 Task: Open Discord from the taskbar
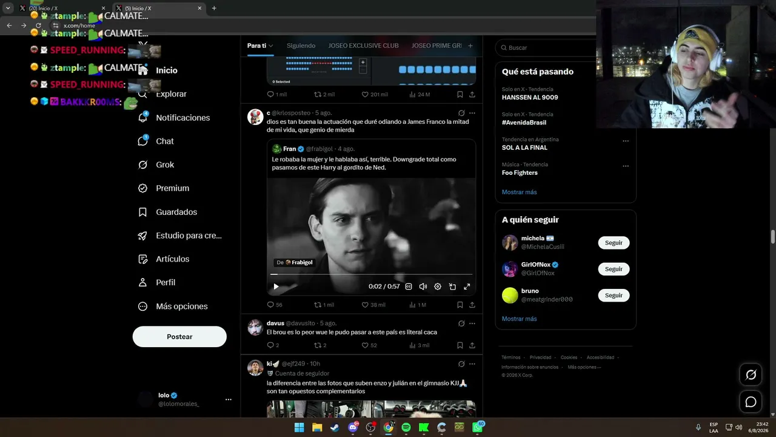353,427
